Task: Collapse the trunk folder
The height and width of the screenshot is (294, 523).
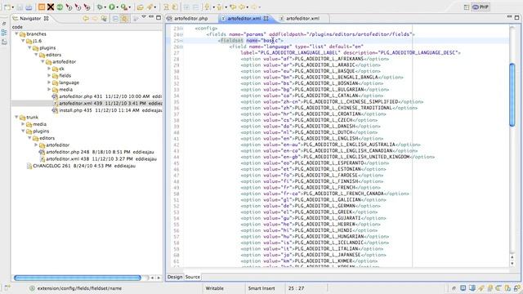Action: tap(16, 117)
